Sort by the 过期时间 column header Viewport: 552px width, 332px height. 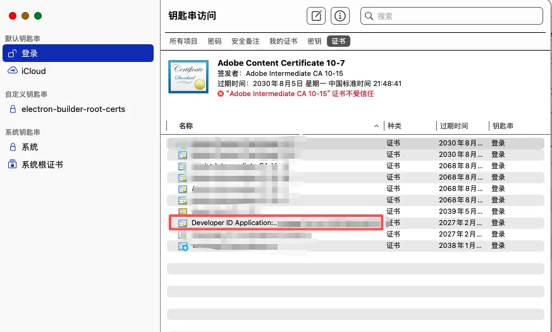454,126
